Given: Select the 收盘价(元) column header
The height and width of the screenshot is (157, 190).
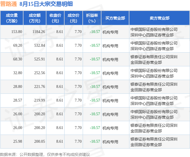Looking at the screenshot, I should pos(55,18).
